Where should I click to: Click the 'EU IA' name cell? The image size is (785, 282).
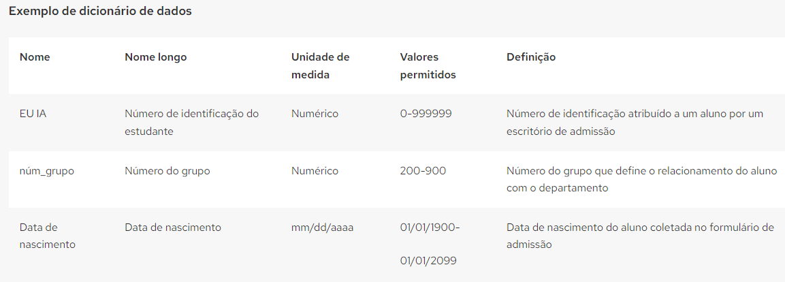33,114
